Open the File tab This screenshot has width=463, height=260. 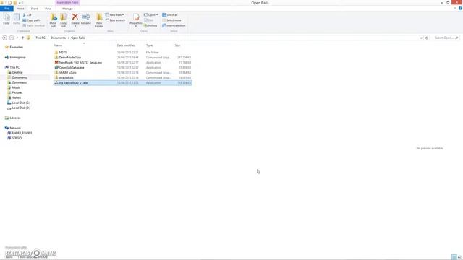coord(7,9)
